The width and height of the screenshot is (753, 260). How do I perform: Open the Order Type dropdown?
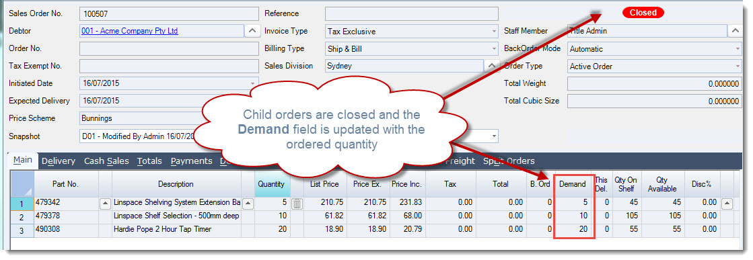[x=738, y=67]
